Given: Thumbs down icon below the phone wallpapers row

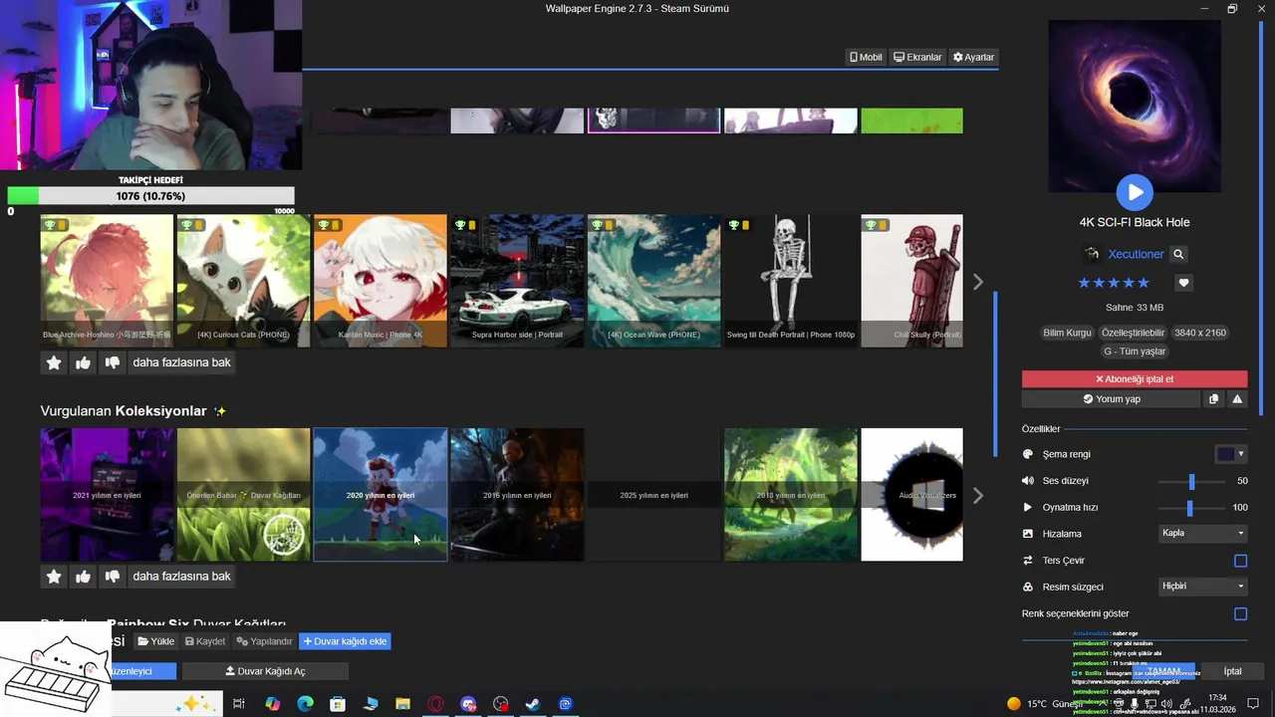Looking at the screenshot, I should point(113,362).
